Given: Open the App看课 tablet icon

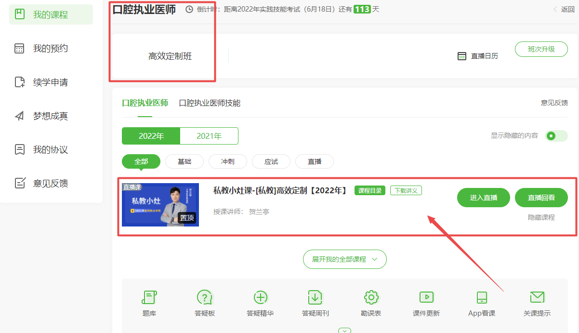Looking at the screenshot, I should coord(482,298).
